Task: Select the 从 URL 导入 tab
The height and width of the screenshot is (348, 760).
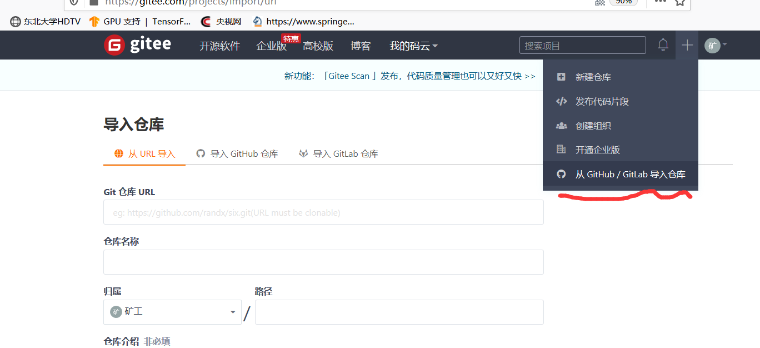Action: (x=144, y=153)
